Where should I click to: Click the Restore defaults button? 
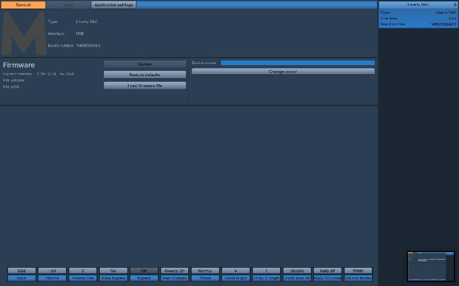145,75
